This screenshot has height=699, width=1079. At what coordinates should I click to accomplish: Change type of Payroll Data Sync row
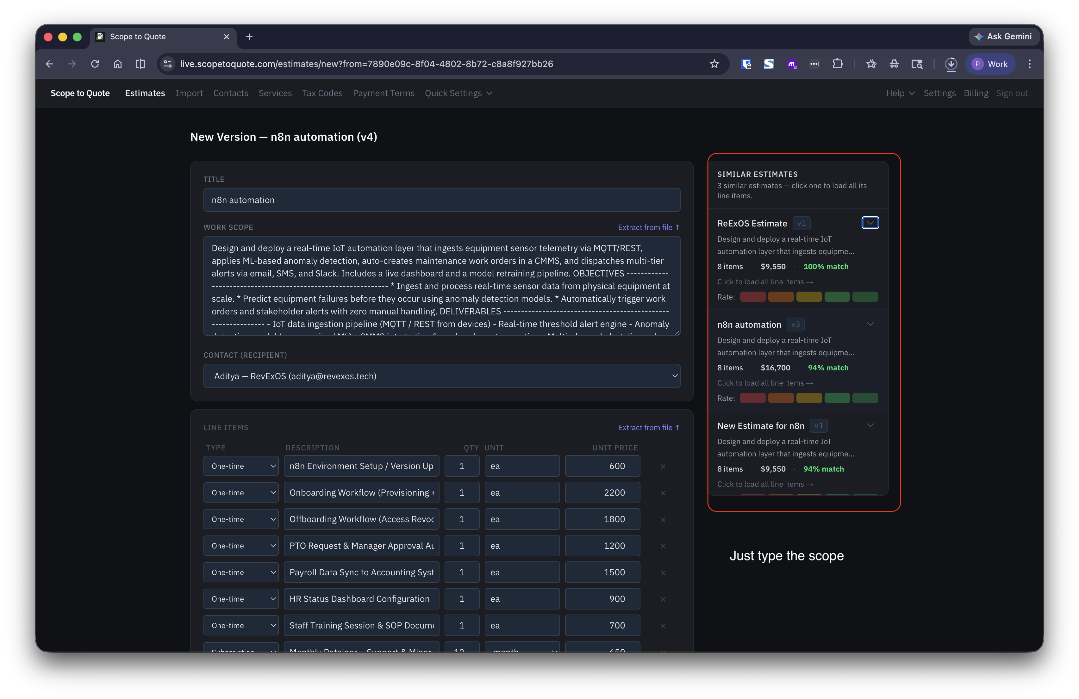click(x=241, y=572)
